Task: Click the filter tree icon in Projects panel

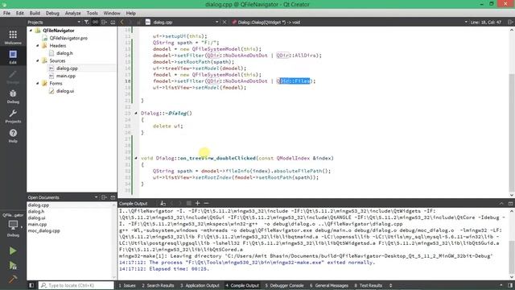Action: pyautogui.click(x=86, y=22)
